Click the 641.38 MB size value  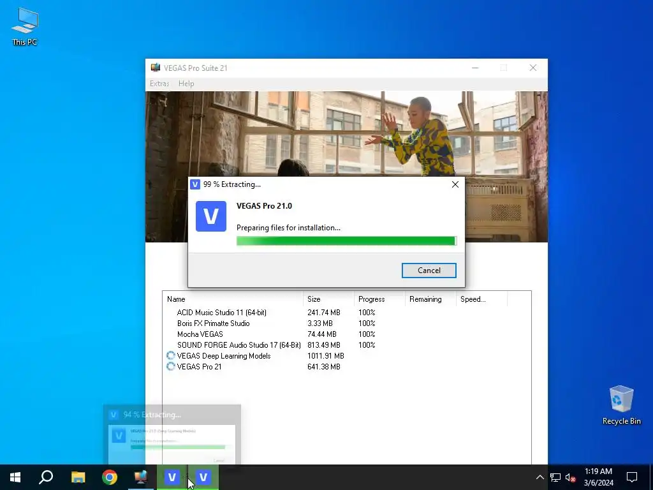coord(323,367)
